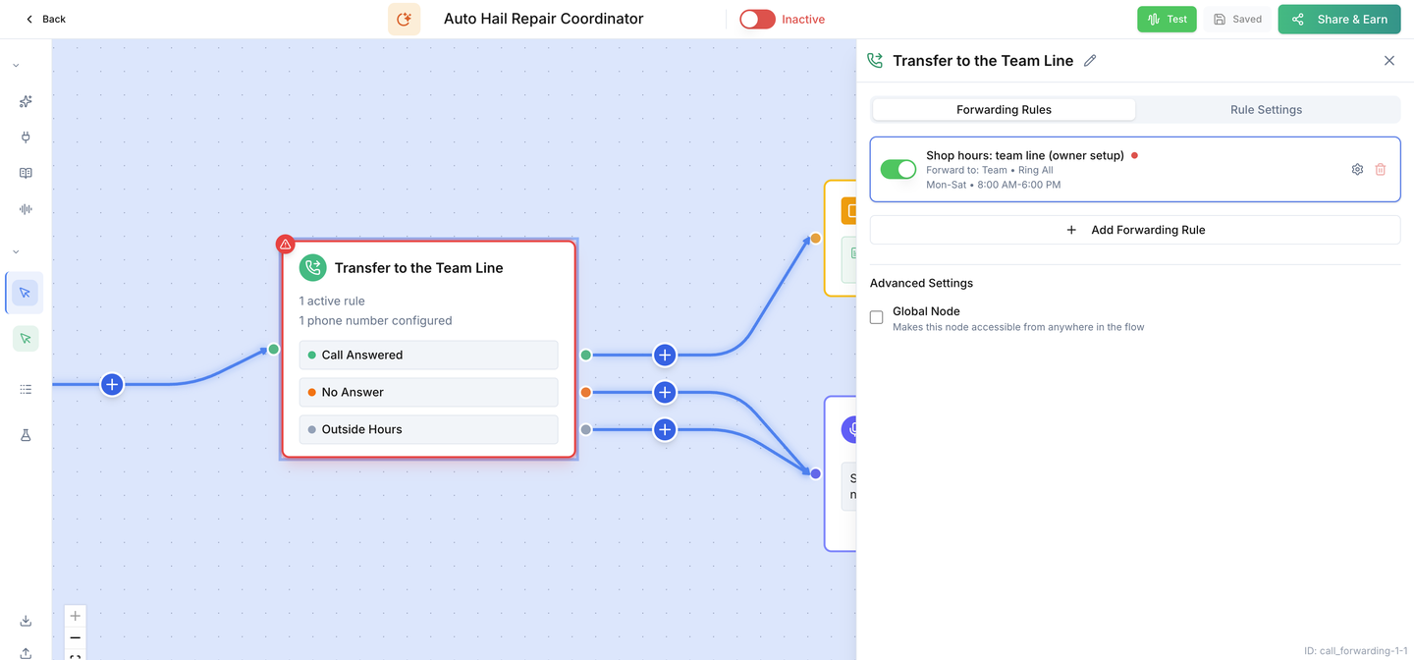Open the plug integrations icon in the sidebar
1414x660 pixels.
(26, 137)
